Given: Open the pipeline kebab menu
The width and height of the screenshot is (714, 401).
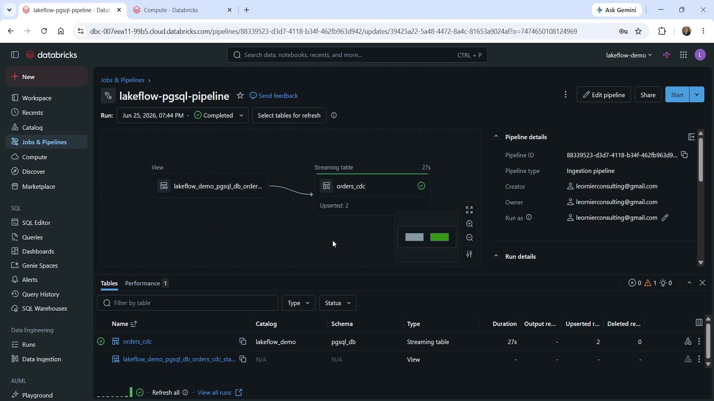Looking at the screenshot, I should [566, 95].
